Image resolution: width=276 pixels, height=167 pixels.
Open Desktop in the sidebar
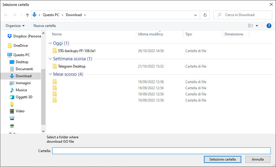(x=19, y=62)
